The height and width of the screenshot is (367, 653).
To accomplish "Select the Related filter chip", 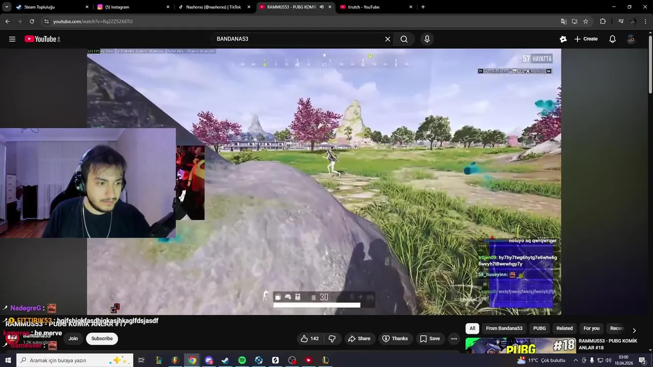I will click(x=564, y=328).
